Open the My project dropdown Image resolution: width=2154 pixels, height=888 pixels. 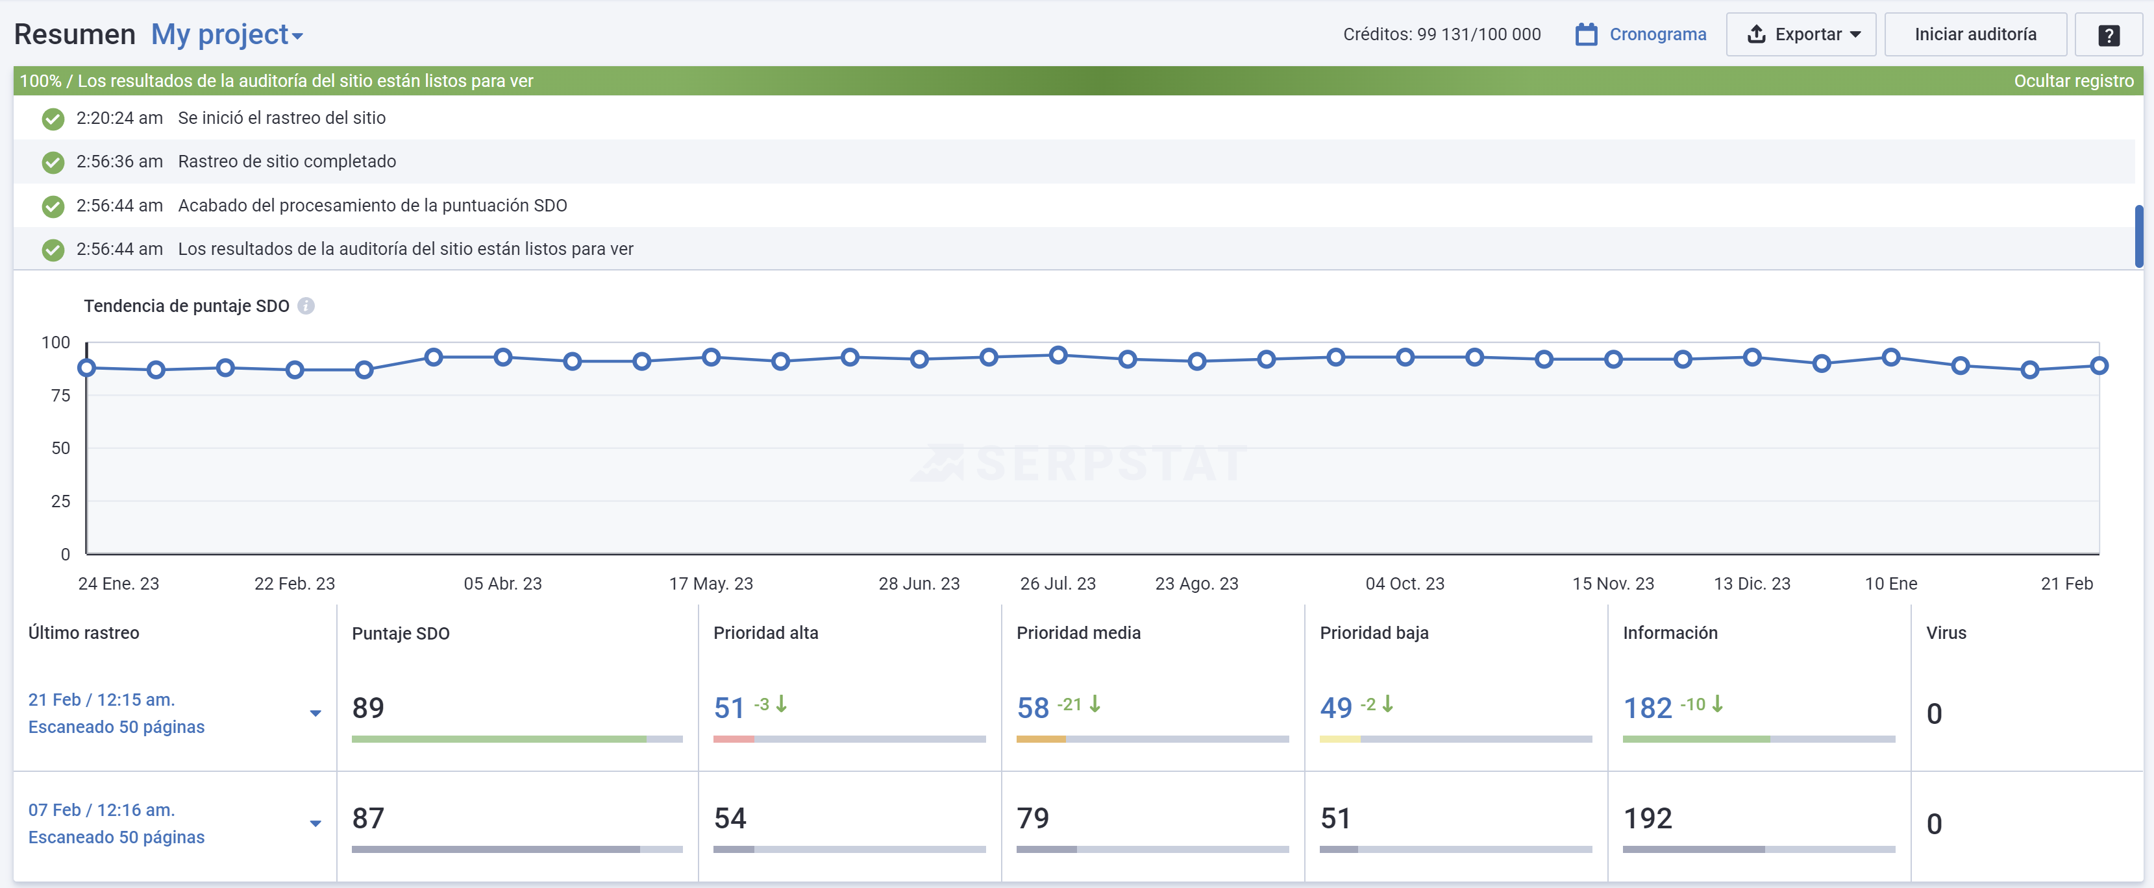[227, 34]
